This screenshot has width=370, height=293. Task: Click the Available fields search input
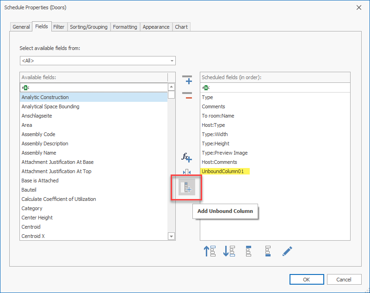tap(94, 87)
